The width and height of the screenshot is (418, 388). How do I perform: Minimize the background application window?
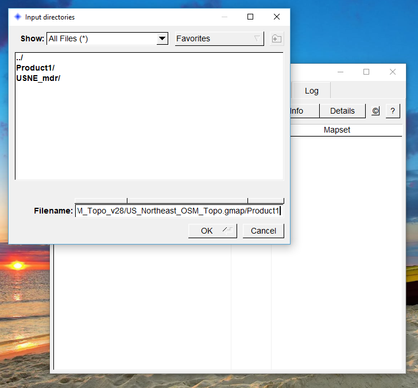coord(340,72)
